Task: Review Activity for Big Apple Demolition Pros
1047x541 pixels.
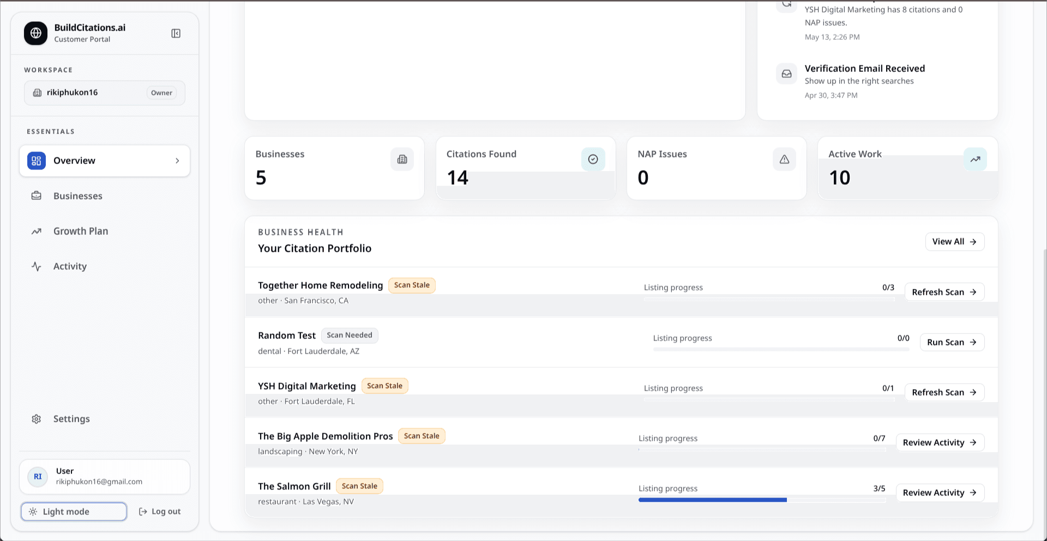Action: (940, 442)
